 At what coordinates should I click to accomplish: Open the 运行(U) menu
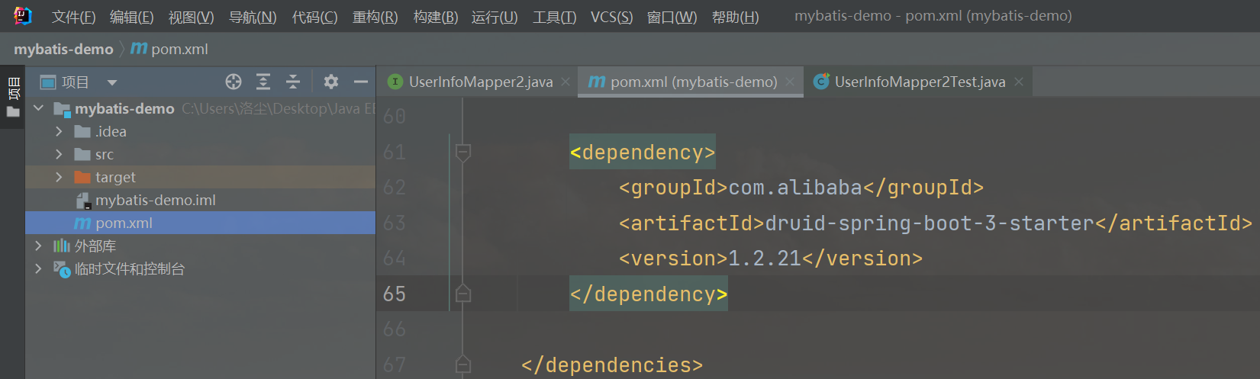click(495, 17)
